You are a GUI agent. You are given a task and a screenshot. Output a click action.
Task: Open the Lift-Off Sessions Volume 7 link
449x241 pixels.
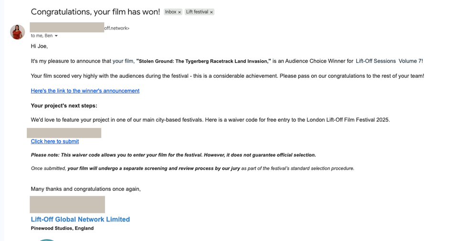388,61
